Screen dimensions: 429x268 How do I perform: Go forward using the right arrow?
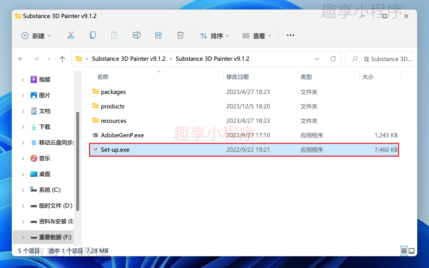pos(36,59)
